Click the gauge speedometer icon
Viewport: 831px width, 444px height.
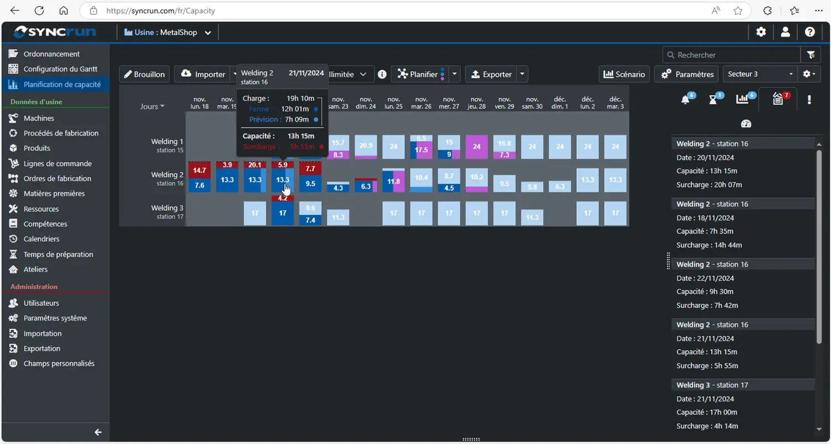(x=746, y=124)
